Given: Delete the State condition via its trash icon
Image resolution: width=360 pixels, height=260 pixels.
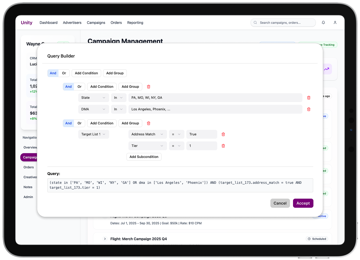Looking at the screenshot, I should point(308,98).
